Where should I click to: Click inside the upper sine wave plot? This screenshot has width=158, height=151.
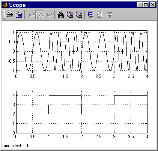[82, 52]
